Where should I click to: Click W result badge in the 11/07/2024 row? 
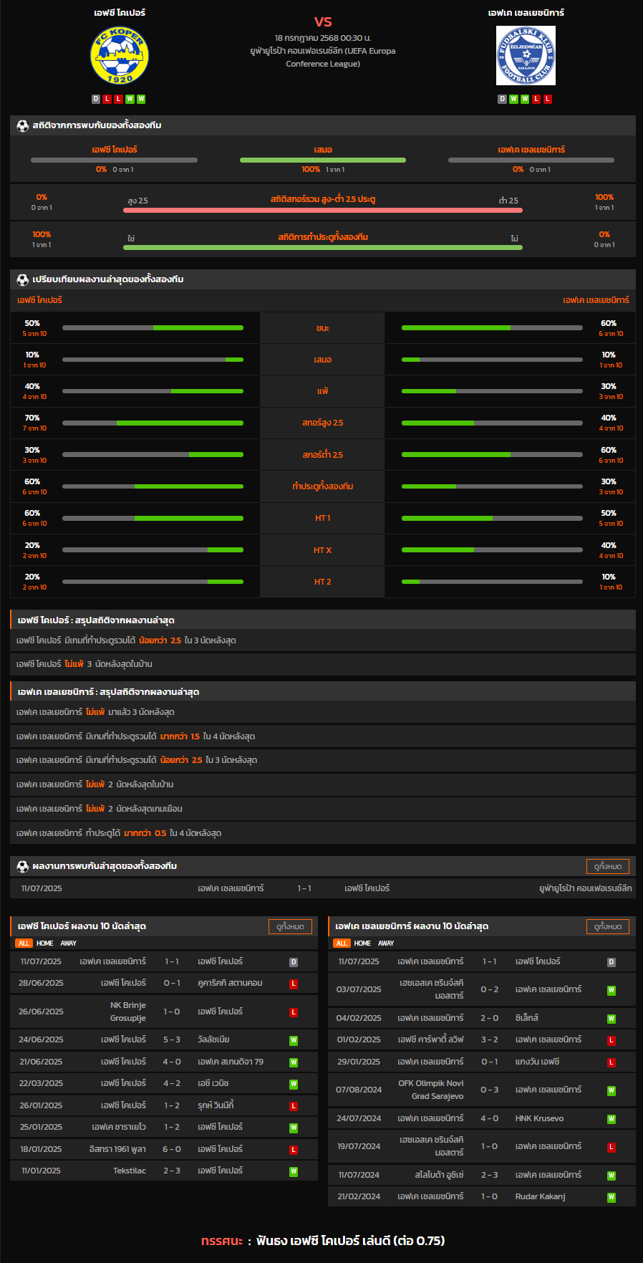point(611,1176)
